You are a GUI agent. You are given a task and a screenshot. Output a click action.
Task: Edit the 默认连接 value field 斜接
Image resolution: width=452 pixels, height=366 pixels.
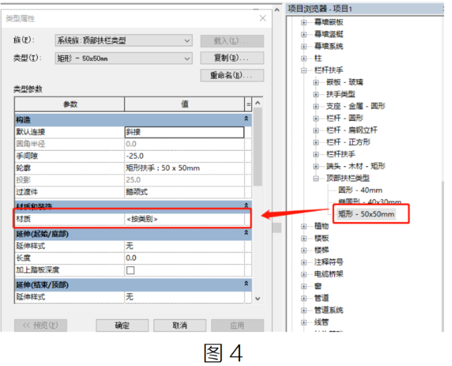click(x=185, y=132)
